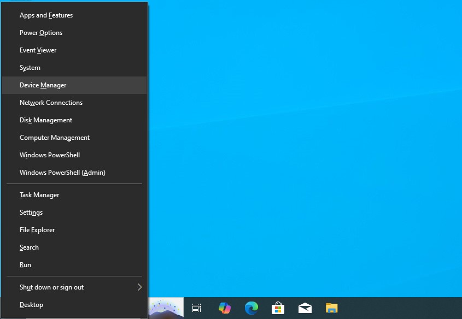
Task: Open Settings from the menu
Action: click(x=74, y=212)
